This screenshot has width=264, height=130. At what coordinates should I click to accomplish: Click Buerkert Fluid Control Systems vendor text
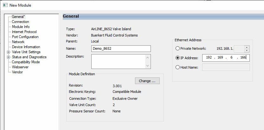tap(114, 35)
